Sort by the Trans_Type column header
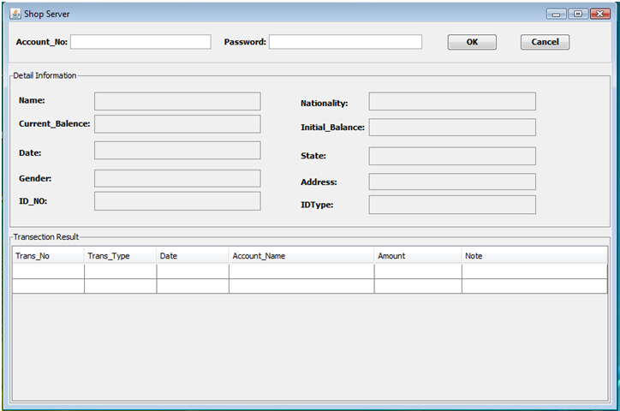This screenshot has width=620, height=411. [120, 256]
